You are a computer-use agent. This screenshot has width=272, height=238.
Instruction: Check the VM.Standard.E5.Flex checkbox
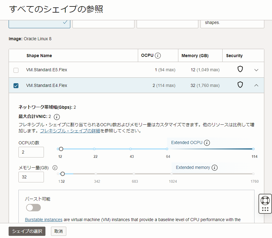coord(16,70)
